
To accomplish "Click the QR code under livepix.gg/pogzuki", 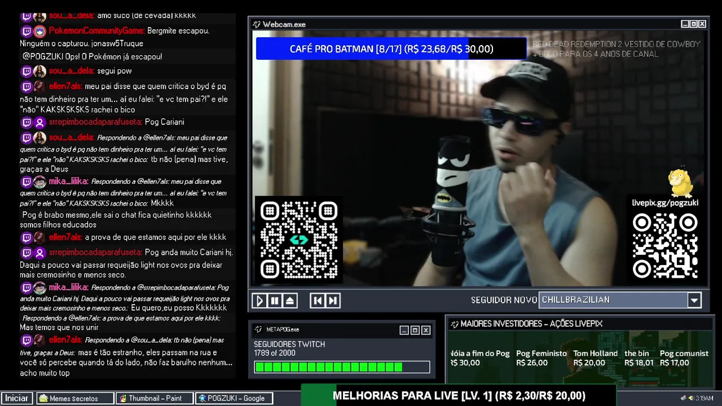I will (x=665, y=246).
